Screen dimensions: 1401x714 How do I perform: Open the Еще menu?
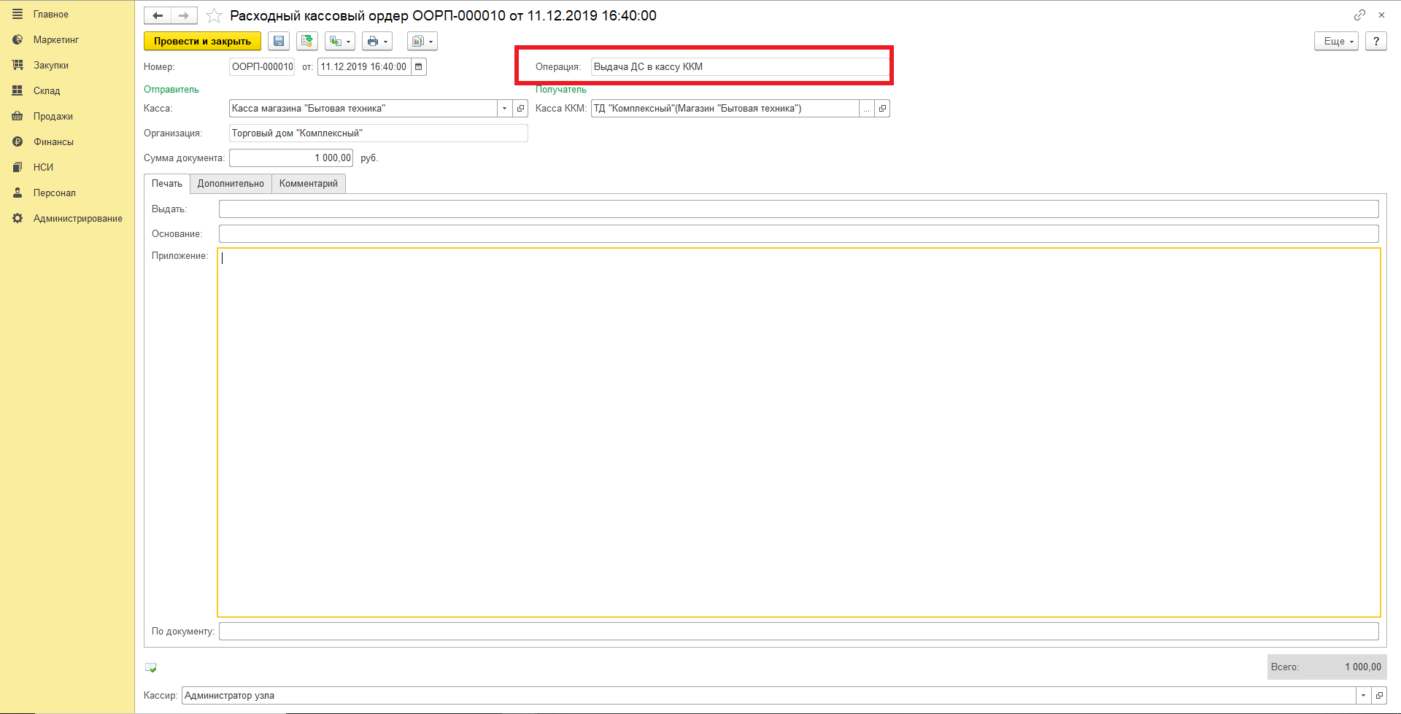click(1336, 42)
